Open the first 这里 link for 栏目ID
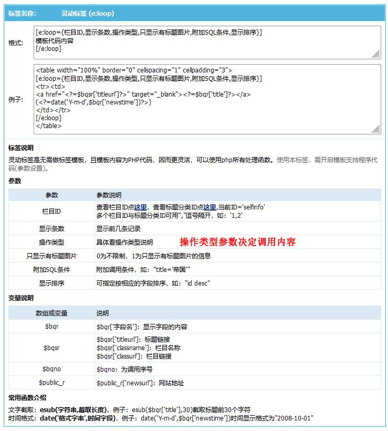Screen dimensions: 388x431 [140, 207]
